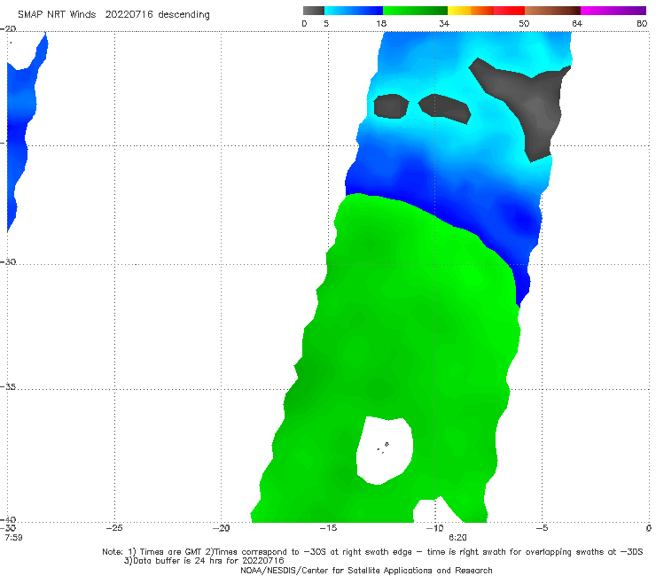Screen dimensions: 656x576
Task: Select the red segment of the color bar
Action: (x=509, y=11)
